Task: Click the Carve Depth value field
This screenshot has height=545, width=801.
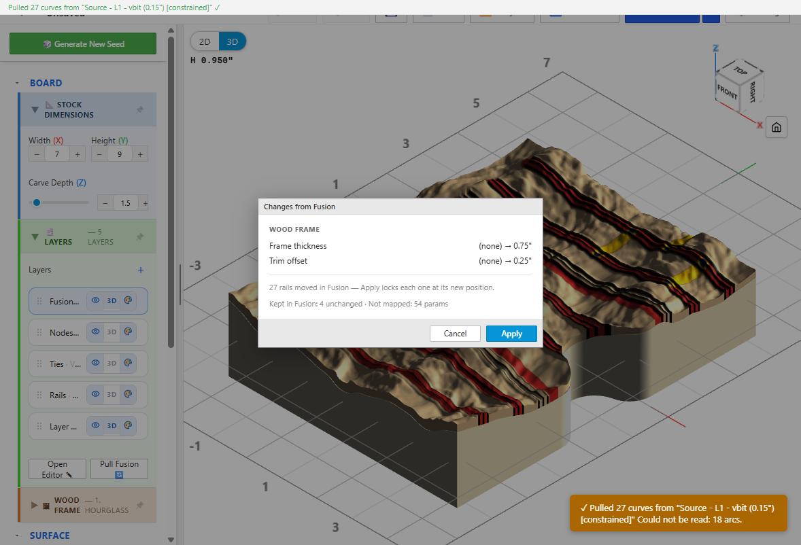Action: coord(126,203)
